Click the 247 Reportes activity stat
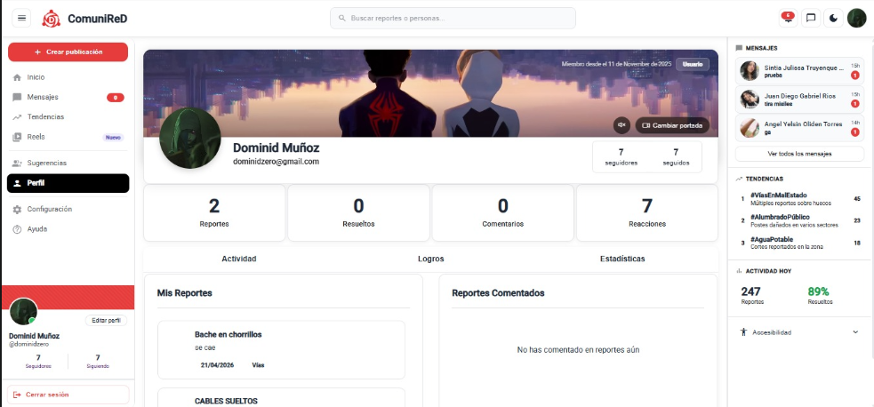This screenshot has height=407, width=874. [751, 296]
